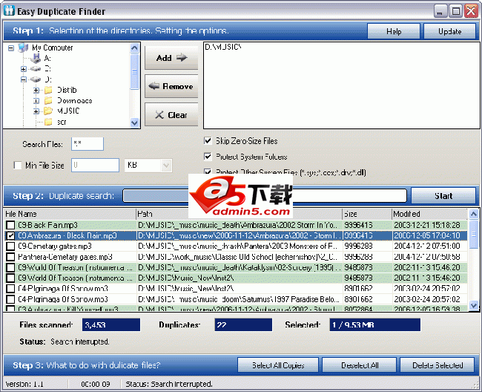
Task: Click the Add button
Action: coord(171,58)
